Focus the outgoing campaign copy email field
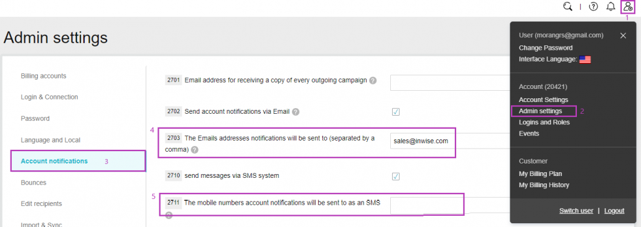This screenshot has height=227, width=641. tap(450, 83)
